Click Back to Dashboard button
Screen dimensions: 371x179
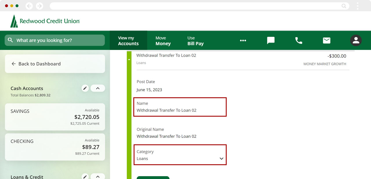55,64
